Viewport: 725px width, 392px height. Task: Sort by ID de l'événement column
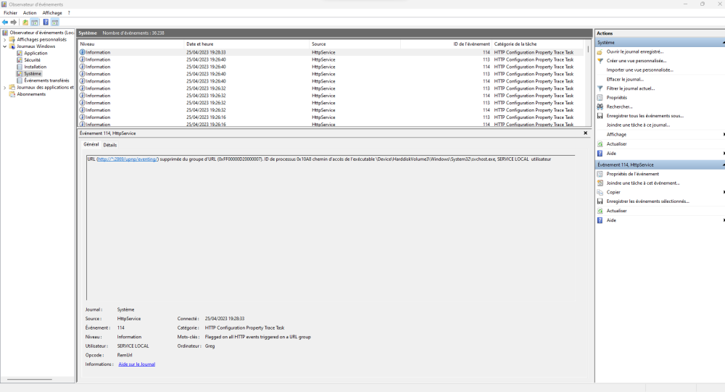point(446,44)
